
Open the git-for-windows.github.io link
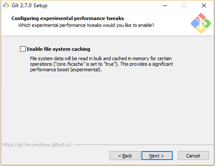pyautogui.click(x=37, y=145)
